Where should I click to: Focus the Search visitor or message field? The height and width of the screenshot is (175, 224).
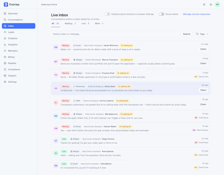coord(115,34)
